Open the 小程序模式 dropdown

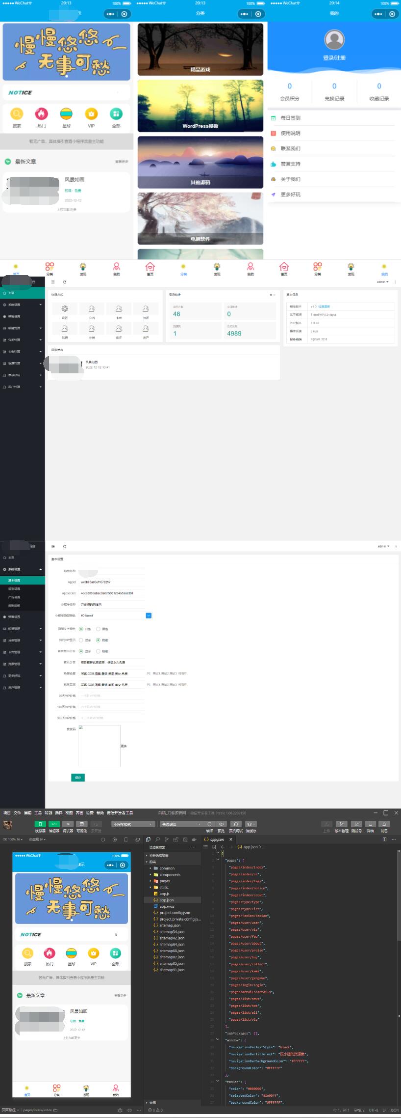pos(133,824)
